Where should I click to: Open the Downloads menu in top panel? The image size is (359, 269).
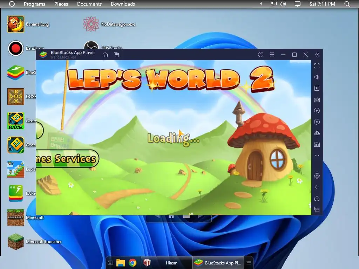(x=123, y=4)
